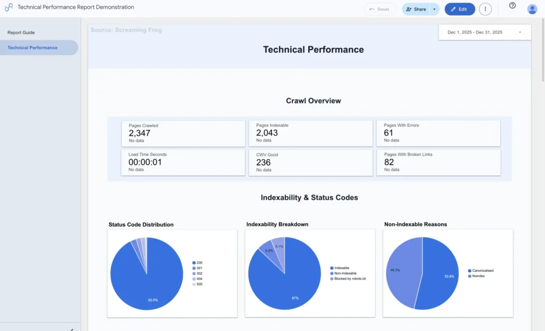The width and height of the screenshot is (545, 331).
Task: Click the Load Time Seconds scorecard
Action: 183,163
